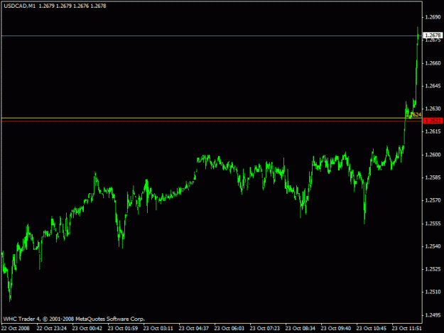444x333 pixels.
Task: Click the 23 Oct 01:59 time label
Action: [x=123, y=329]
